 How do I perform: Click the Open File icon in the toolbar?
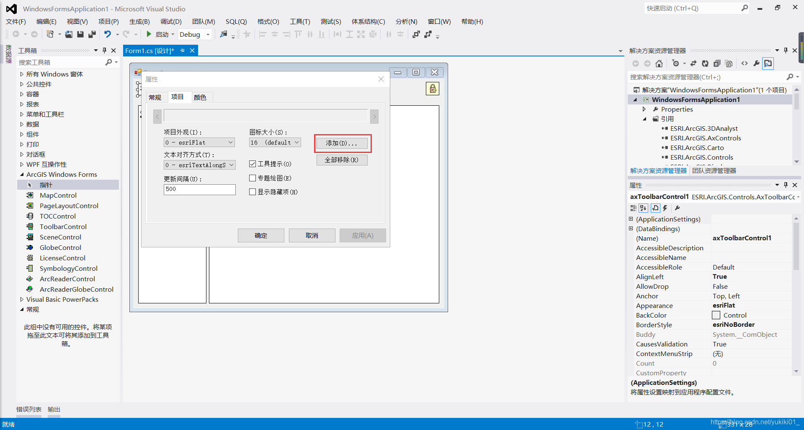coord(69,34)
